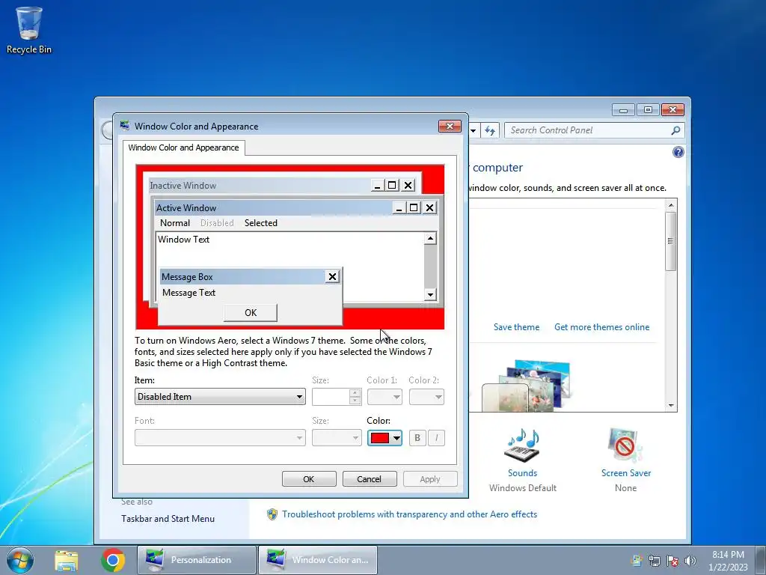Click the red font color swatch
The width and height of the screenshot is (766, 575).
click(x=379, y=438)
